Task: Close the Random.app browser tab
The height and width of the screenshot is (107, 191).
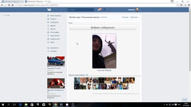Action: [45, 1]
